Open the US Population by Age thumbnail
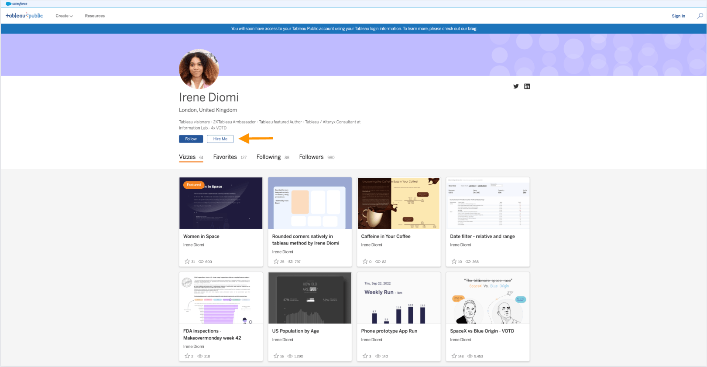This screenshot has height=367, width=707. [x=310, y=298]
